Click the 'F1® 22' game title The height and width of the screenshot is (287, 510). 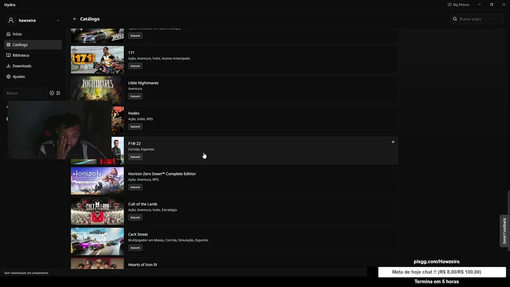point(134,143)
